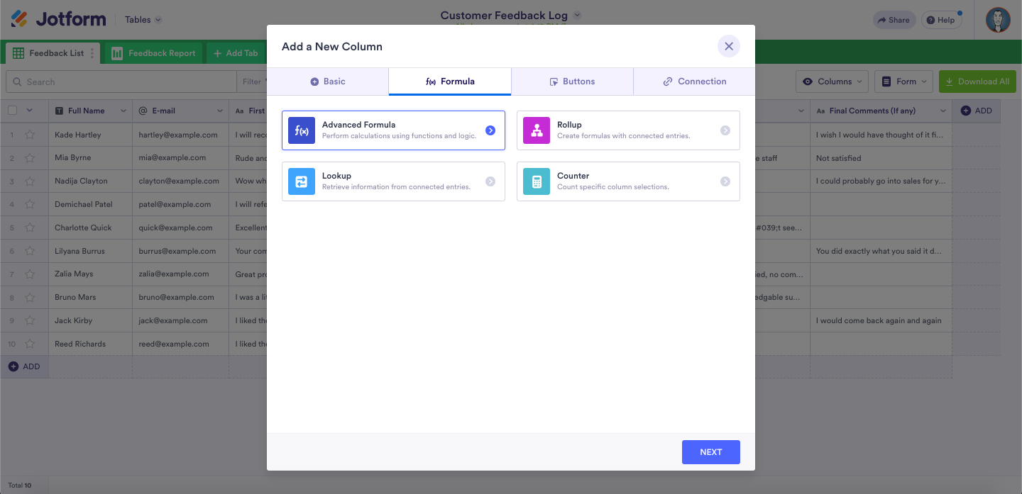This screenshot has width=1022, height=494.
Task: Open Final Comments column menu arrow
Action: pyautogui.click(x=943, y=111)
